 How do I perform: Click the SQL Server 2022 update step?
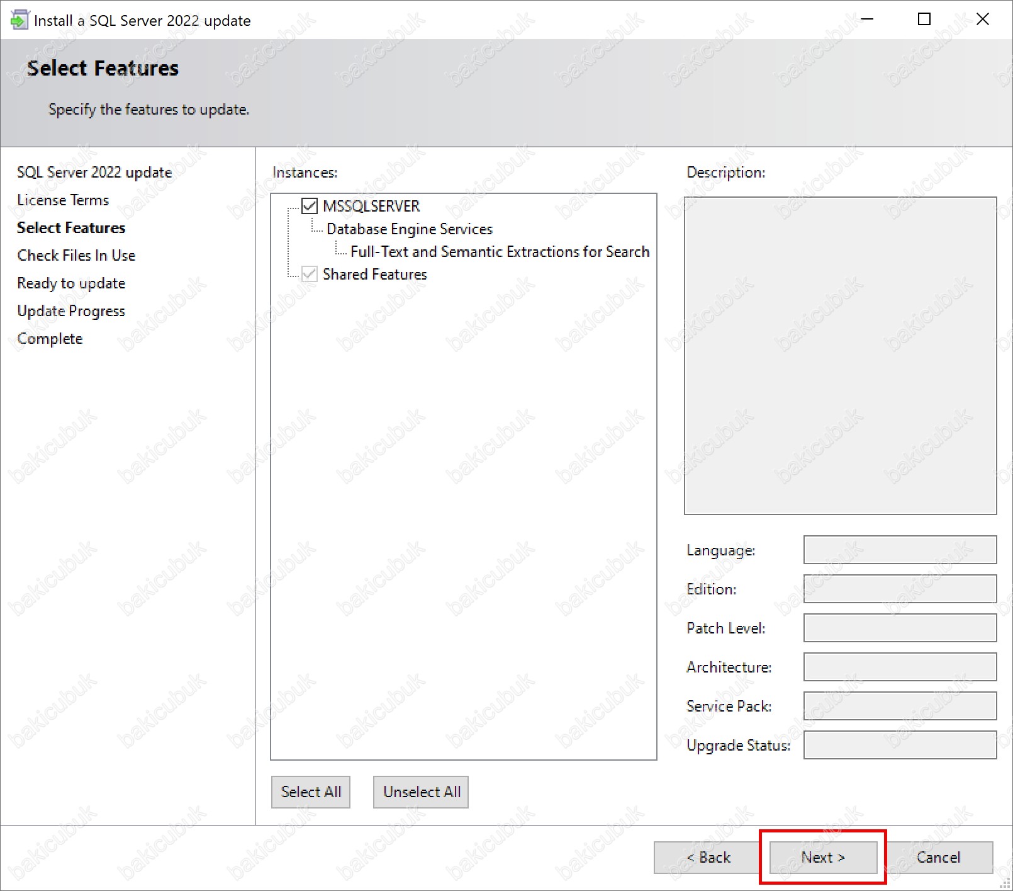(94, 173)
